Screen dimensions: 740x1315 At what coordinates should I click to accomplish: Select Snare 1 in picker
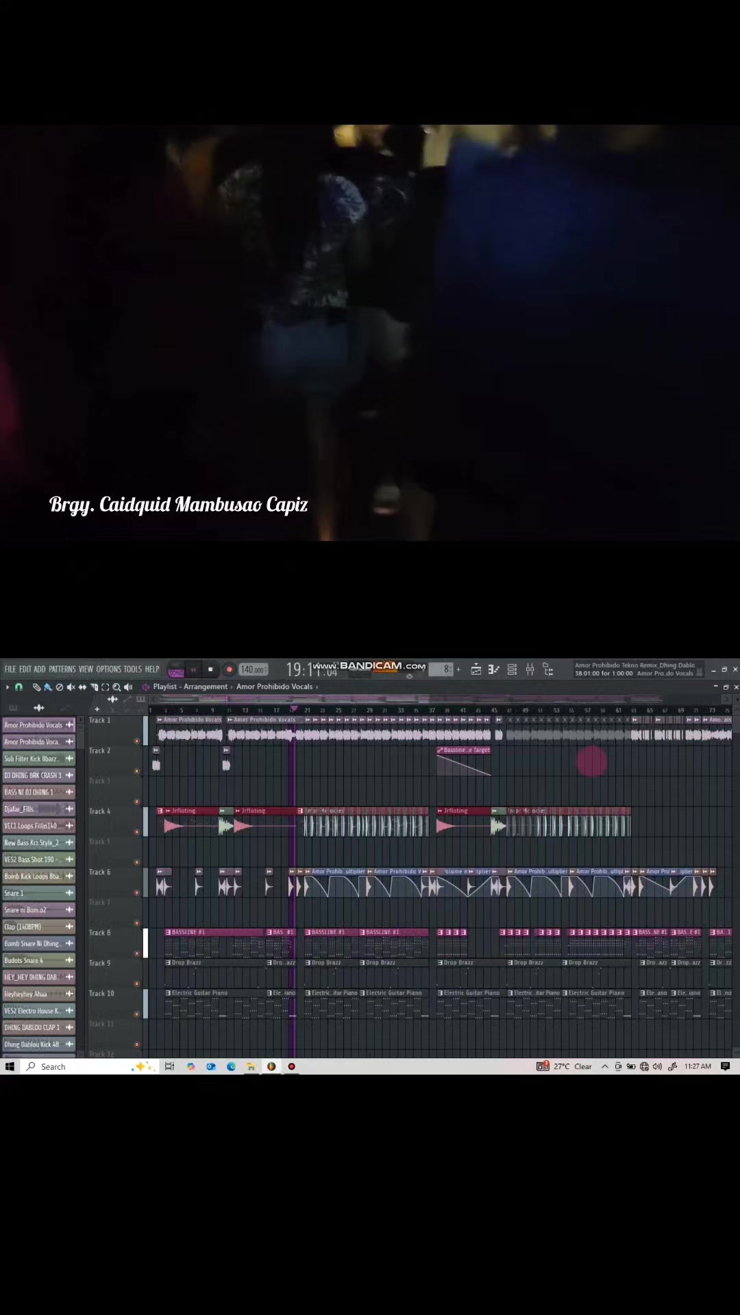pyautogui.click(x=39, y=893)
